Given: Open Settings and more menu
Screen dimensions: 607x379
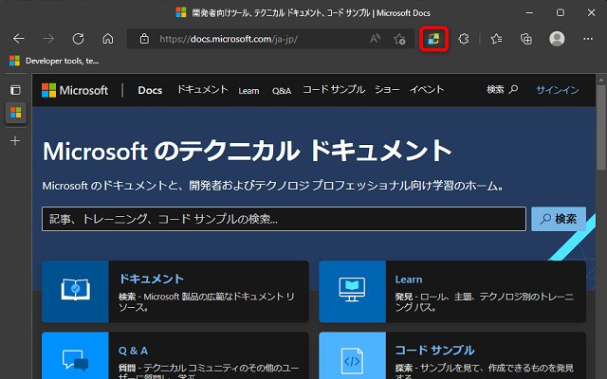Looking at the screenshot, I should pyautogui.click(x=588, y=39).
